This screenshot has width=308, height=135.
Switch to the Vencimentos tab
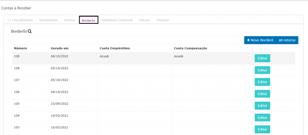(48, 20)
